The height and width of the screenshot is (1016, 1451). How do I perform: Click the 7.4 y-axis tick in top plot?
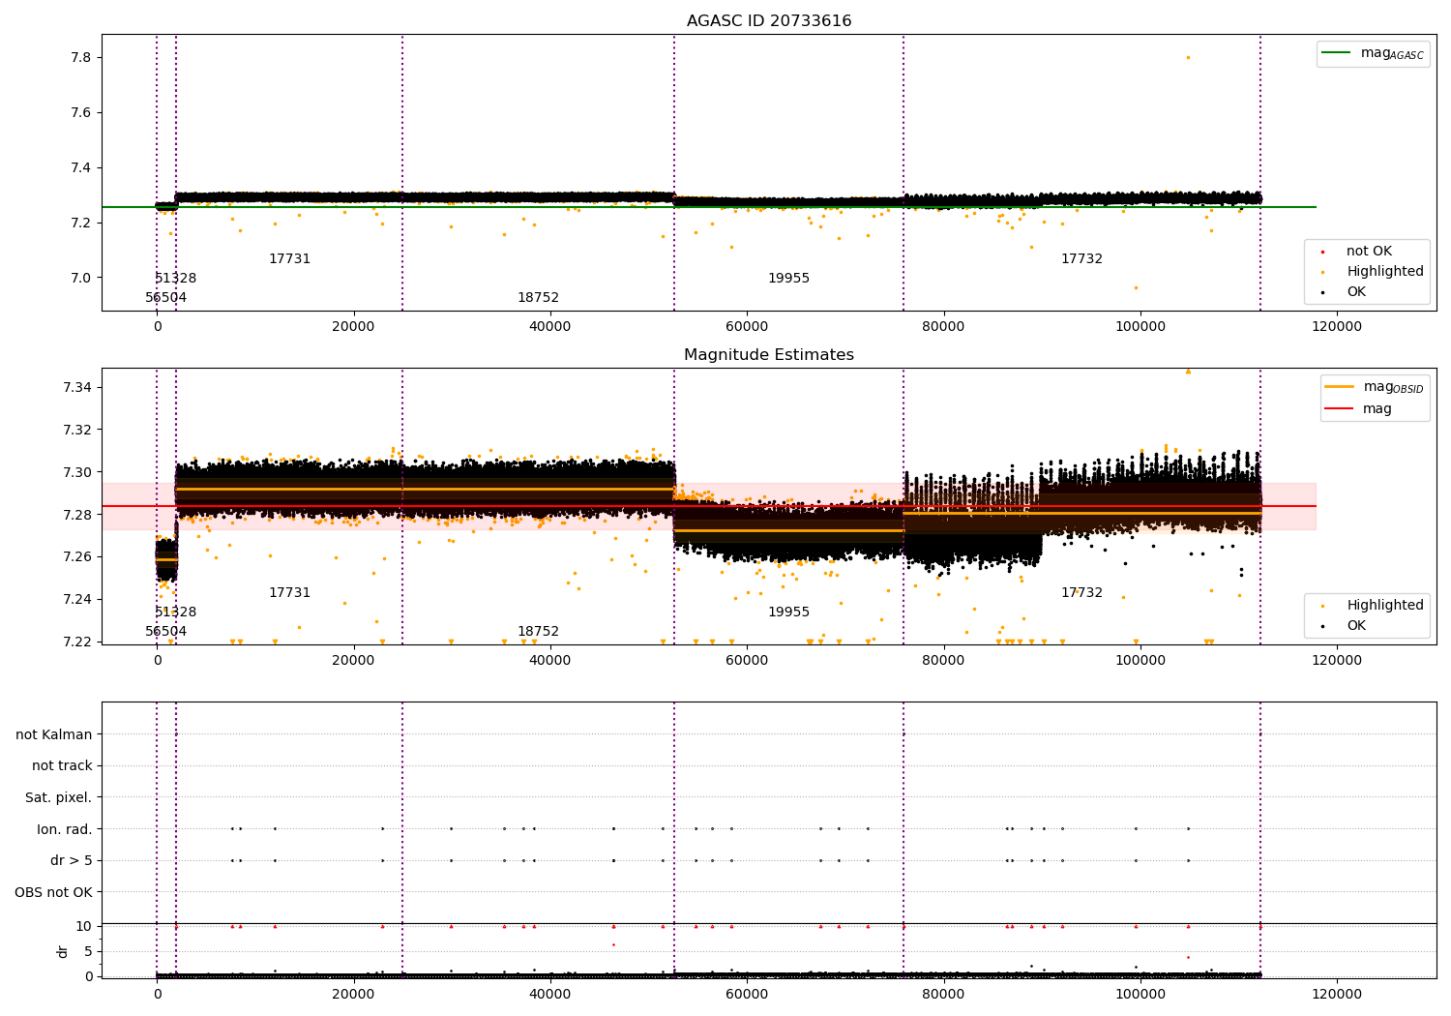click(80, 168)
